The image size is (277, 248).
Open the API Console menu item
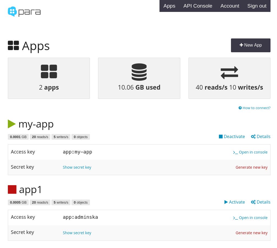[198, 6]
